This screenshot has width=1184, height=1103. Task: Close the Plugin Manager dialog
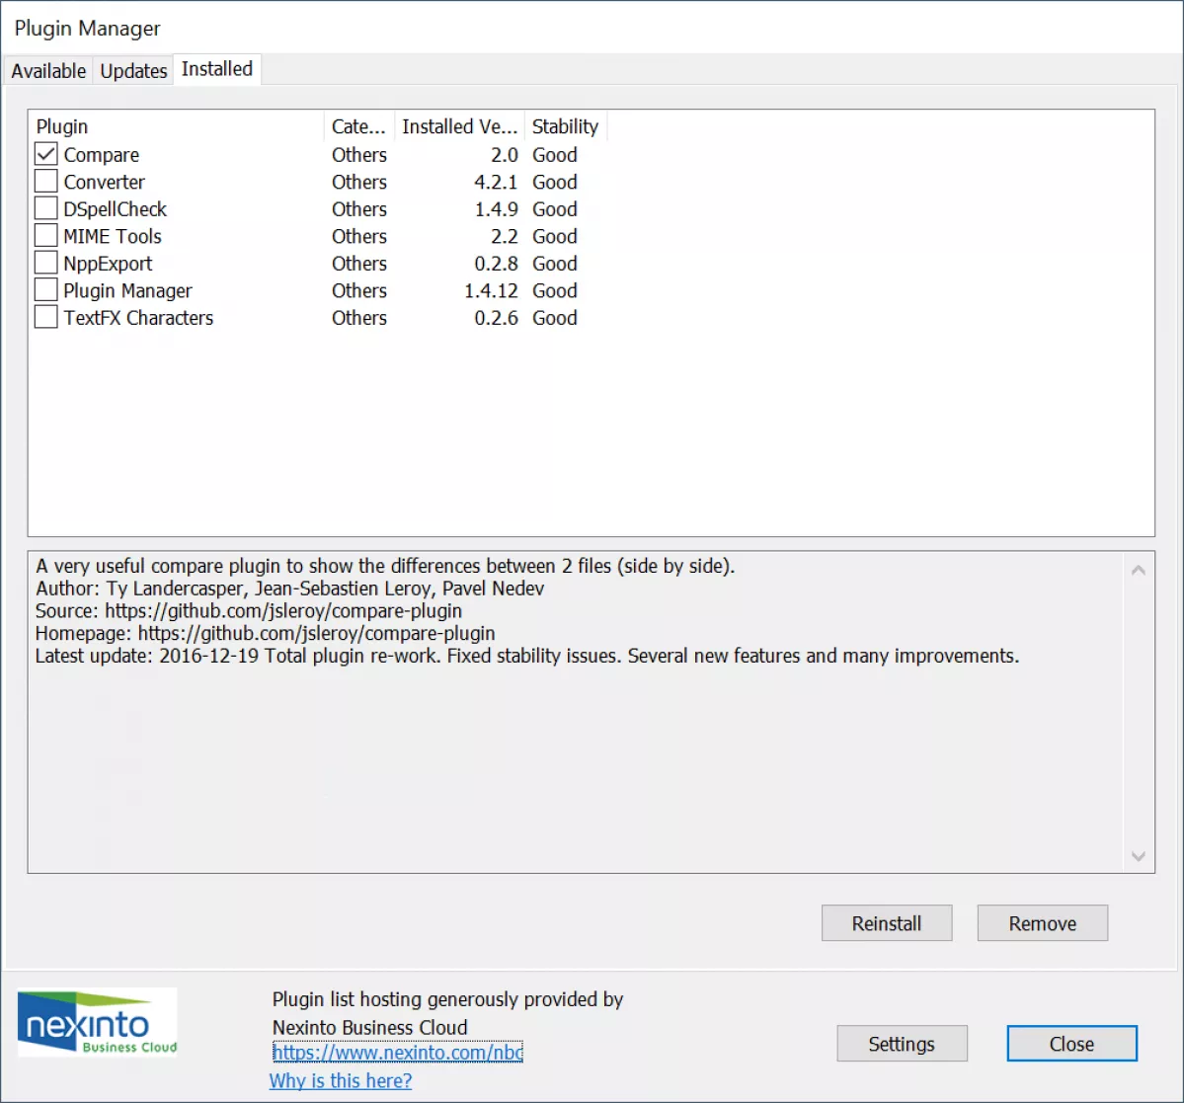(x=1071, y=1044)
